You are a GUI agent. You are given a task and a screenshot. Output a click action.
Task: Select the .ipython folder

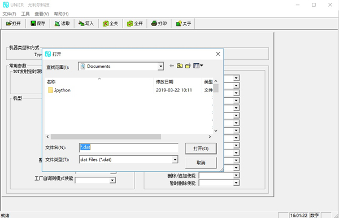point(59,90)
